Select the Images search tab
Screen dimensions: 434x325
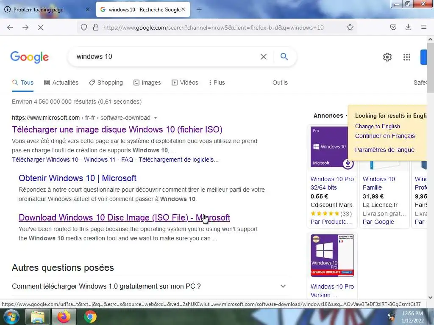tap(147, 83)
